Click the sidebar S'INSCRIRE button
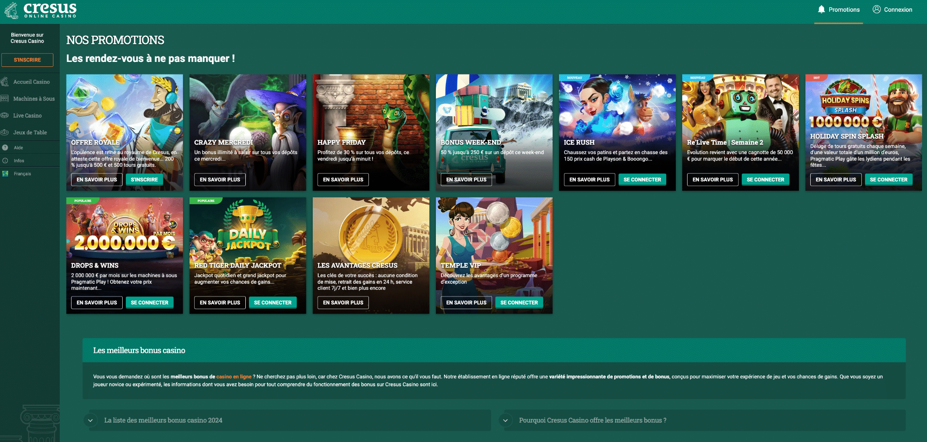The image size is (927, 442). point(27,60)
